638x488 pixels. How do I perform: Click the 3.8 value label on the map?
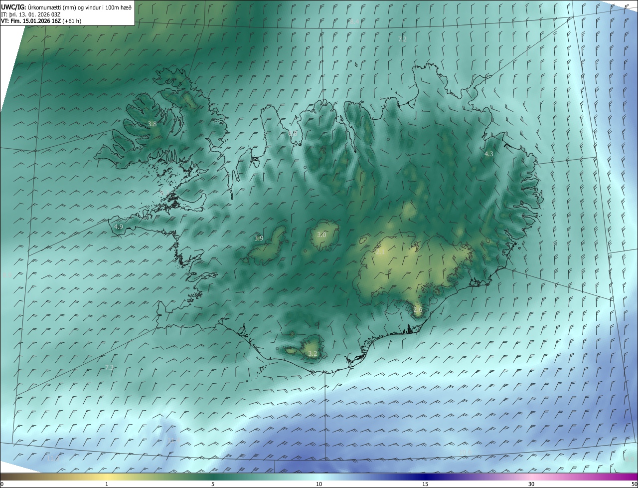tap(152, 124)
